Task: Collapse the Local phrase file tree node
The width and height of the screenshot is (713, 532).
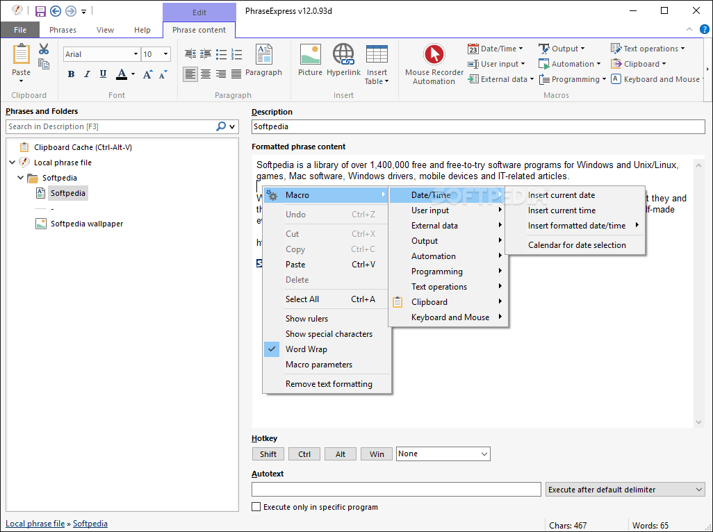Action: pyautogui.click(x=13, y=163)
